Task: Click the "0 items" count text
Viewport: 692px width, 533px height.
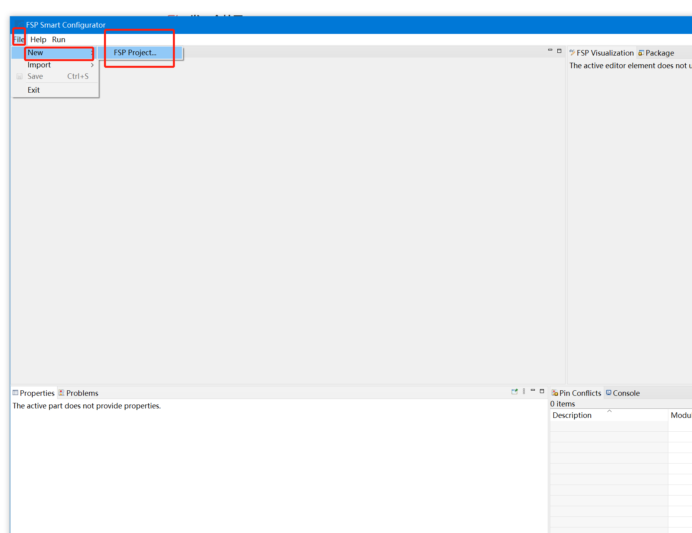Action: pos(562,404)
